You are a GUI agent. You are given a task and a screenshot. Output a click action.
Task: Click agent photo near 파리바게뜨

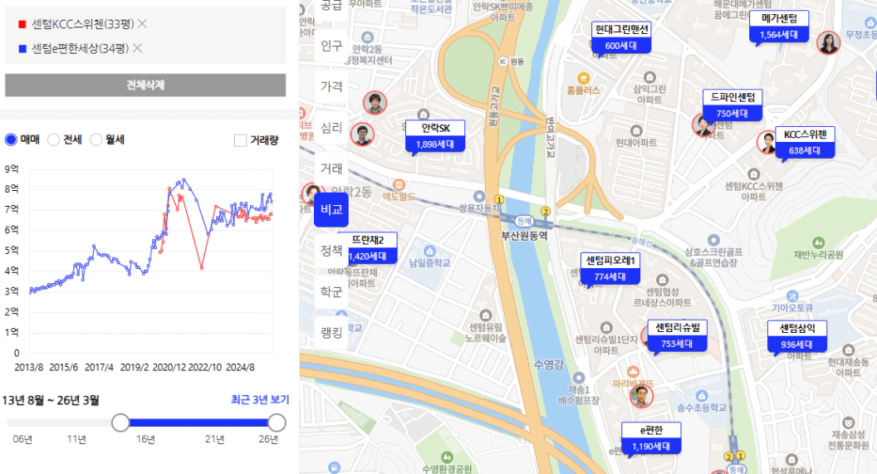click(x=641, y=396)
